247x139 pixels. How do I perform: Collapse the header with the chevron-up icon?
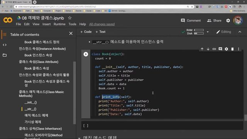240,32
